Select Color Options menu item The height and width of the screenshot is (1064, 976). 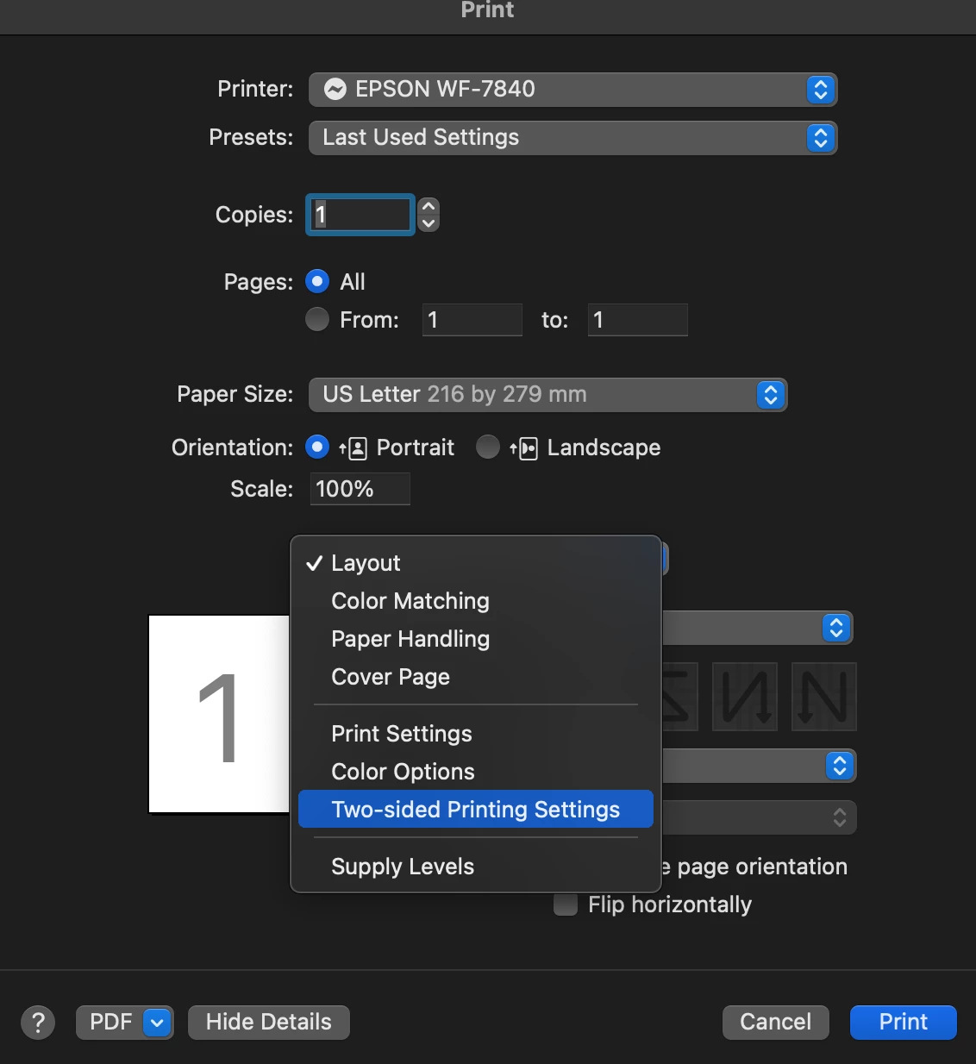coord(476,772)
